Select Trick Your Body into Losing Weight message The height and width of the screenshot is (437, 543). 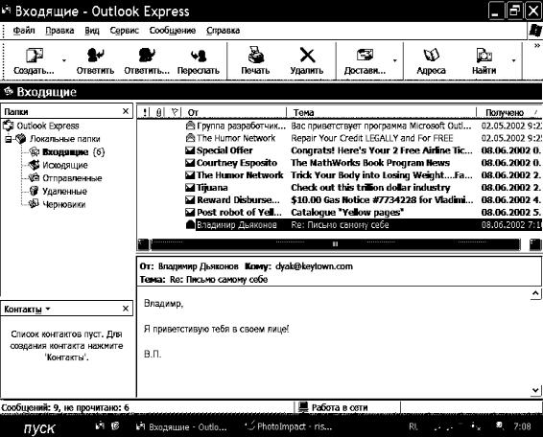coord(340,175)
